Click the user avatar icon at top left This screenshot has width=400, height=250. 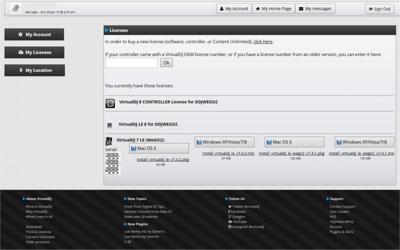tap(16, 8)
